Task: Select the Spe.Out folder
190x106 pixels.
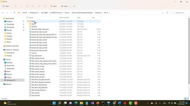Action: coord(34,26)
